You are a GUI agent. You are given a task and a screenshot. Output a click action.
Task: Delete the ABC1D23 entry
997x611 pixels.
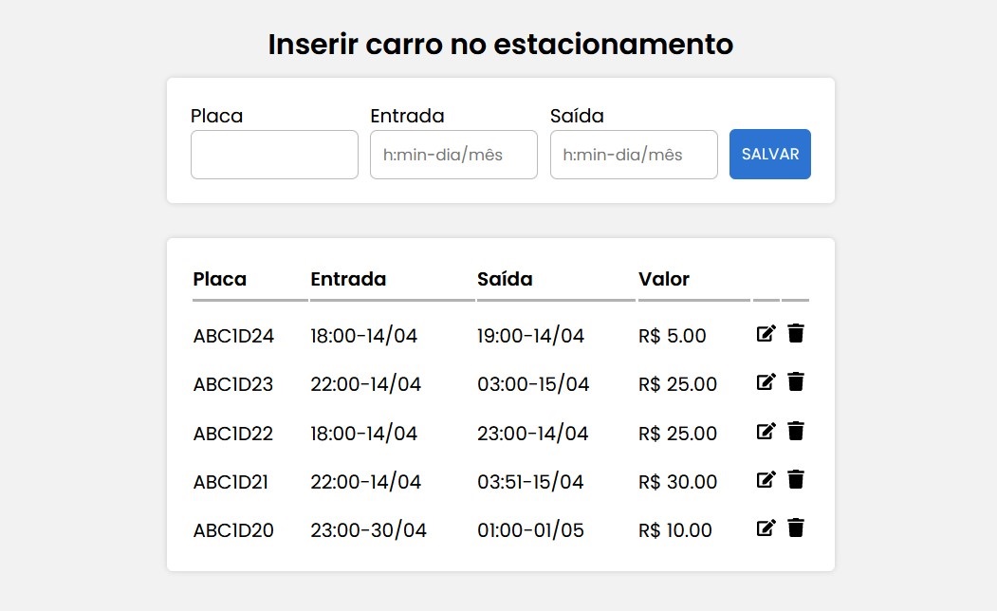coord(796,381)
